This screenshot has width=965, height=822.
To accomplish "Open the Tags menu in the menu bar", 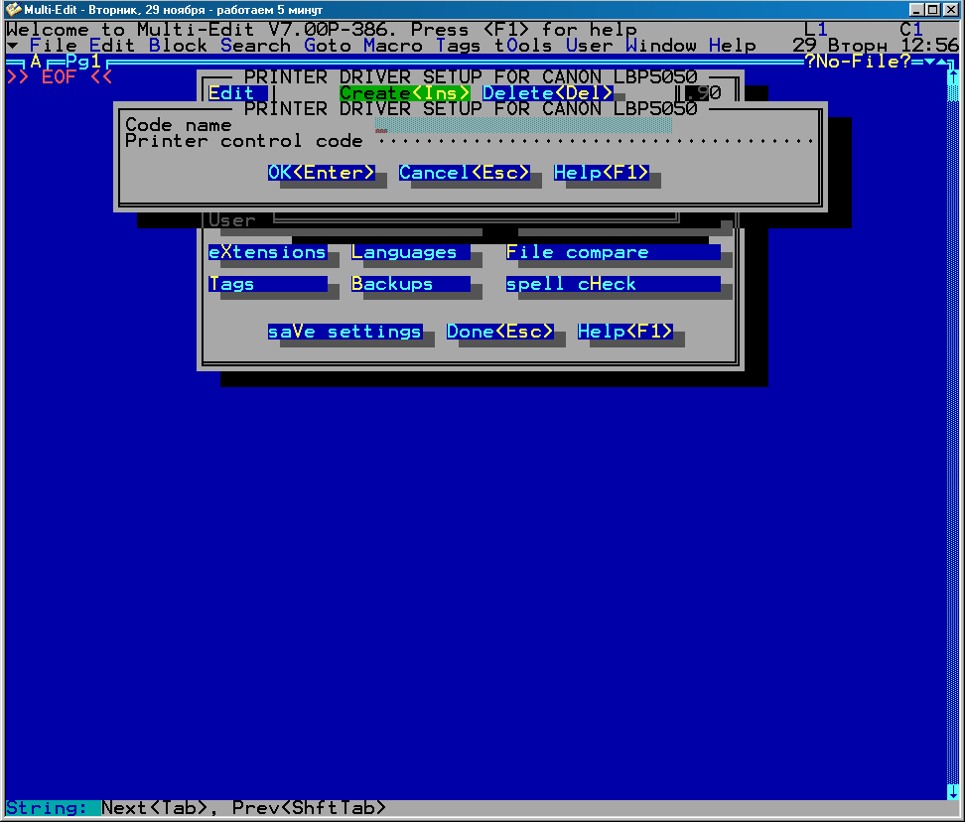I will tap(459, 46).
